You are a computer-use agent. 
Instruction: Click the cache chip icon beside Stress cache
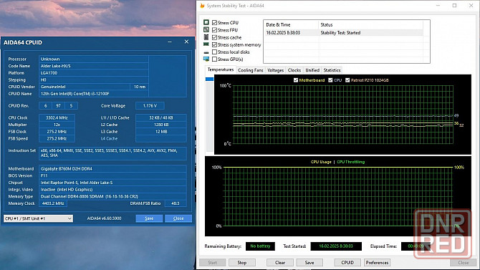tap(206, 37)
